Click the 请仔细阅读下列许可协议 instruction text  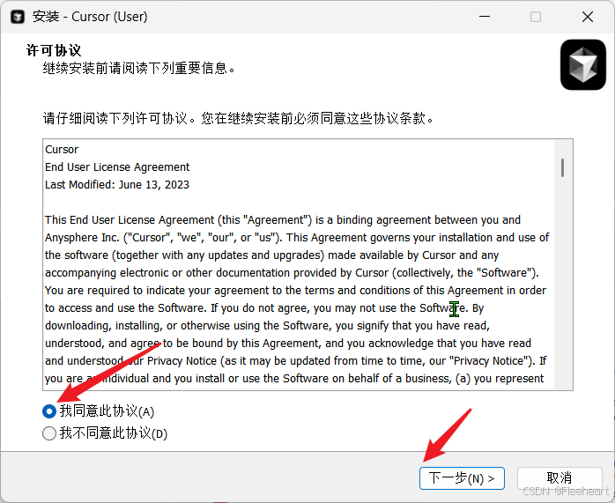tap(239, 118)
